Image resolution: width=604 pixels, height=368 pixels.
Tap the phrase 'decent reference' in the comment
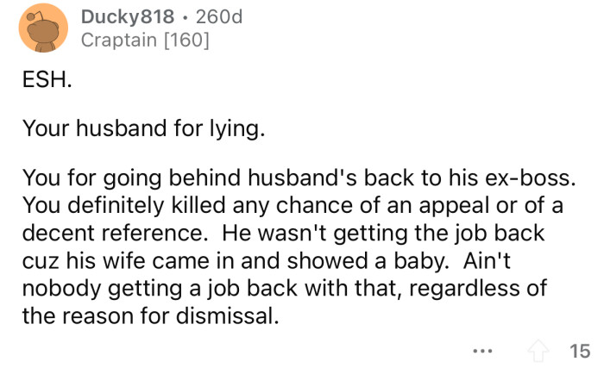[112, 232]
